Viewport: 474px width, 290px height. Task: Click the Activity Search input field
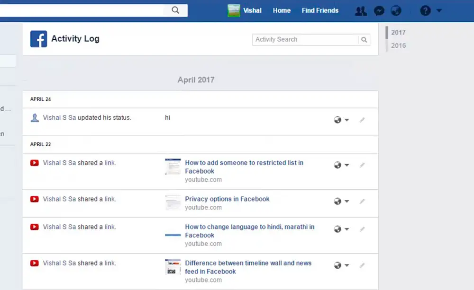pyautogui.click(x=305, y=40)
